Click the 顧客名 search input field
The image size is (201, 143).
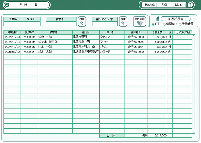(60, 24)
